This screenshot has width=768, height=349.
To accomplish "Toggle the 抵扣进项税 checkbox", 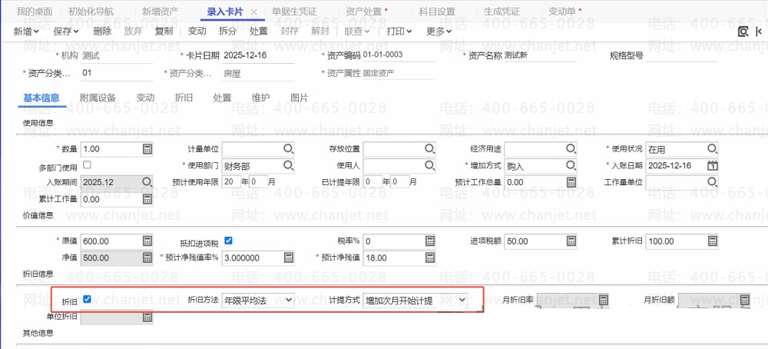I will coord(228,241).
